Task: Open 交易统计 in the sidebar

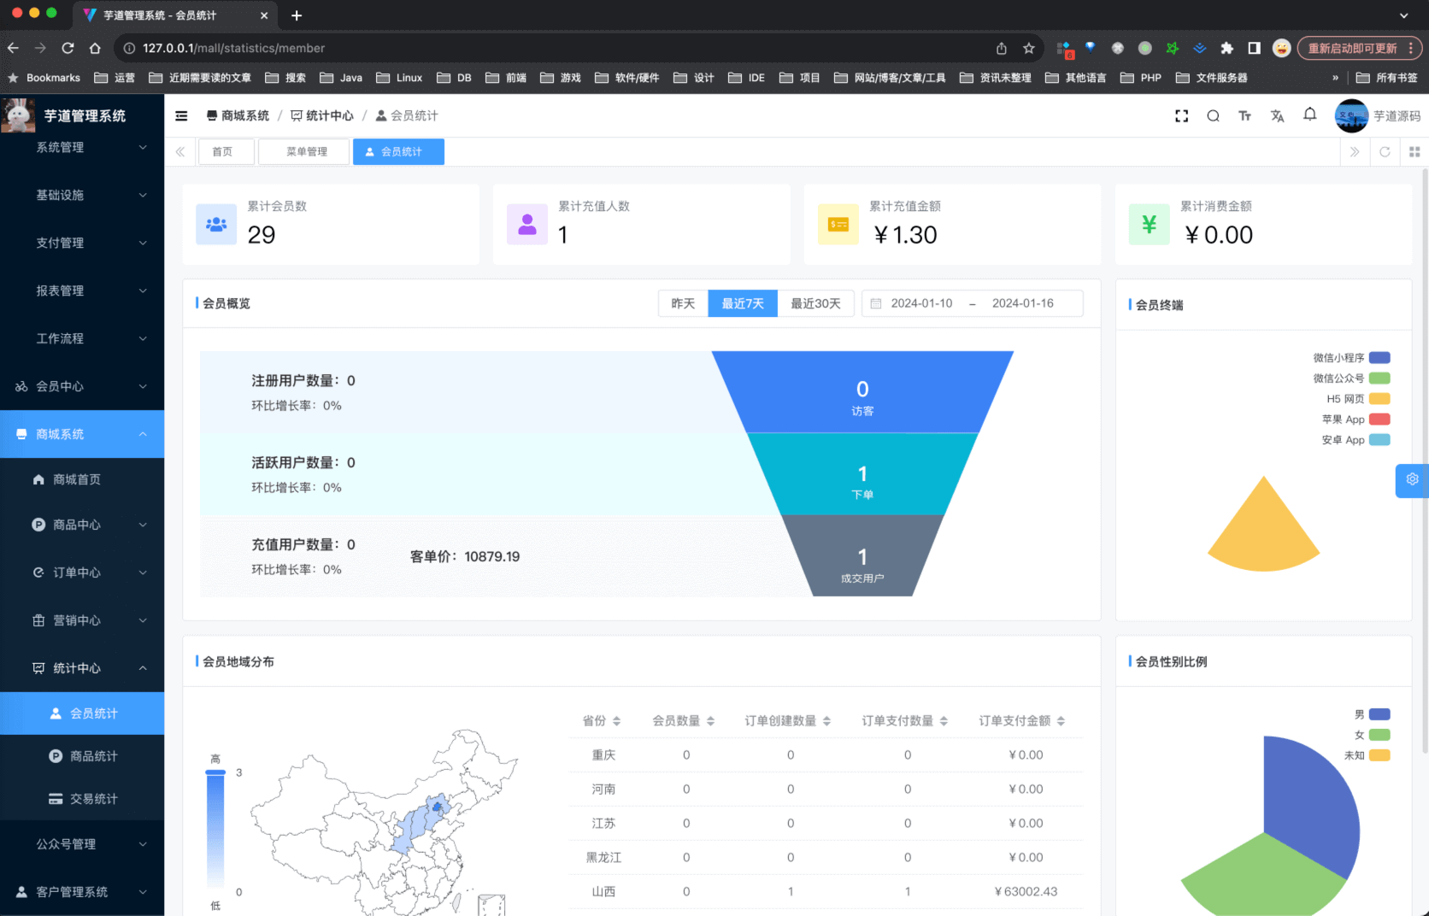Action: 93,799
